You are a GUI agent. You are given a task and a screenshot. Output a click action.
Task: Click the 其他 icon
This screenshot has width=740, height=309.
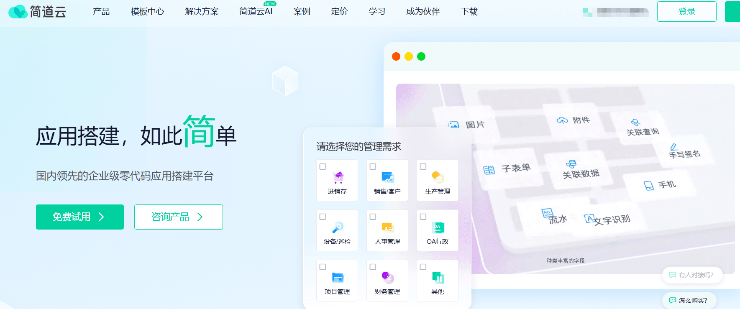[438, 278]
